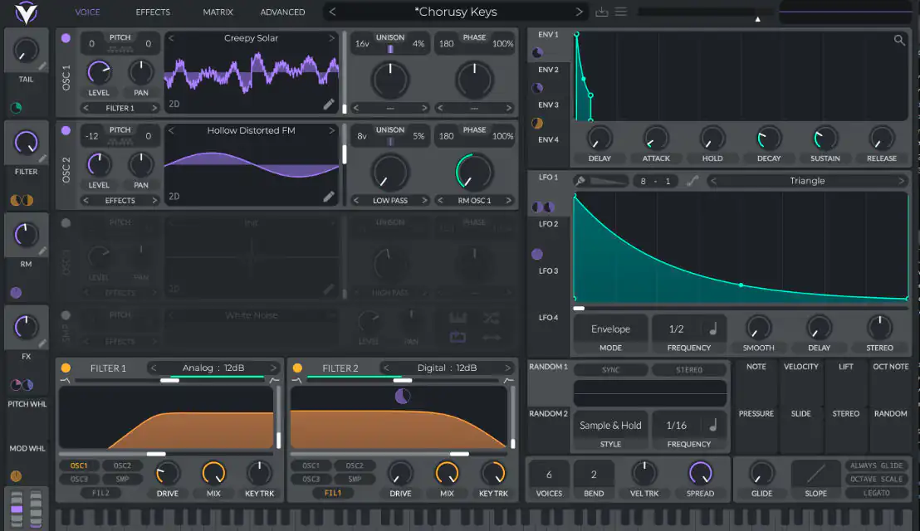This screenshot has width=920, height=531.
Task: Change OSC 2 LOW PASS spectral morph with right arrow
Action: [x=424, y=201]
